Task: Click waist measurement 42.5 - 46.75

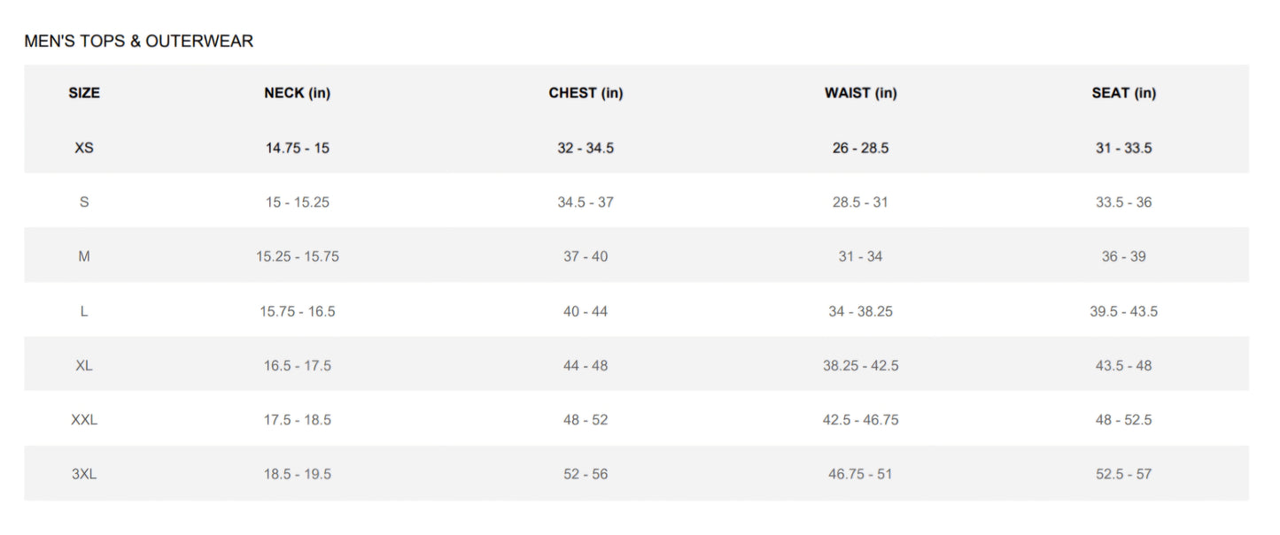Action: pos(860,420)
